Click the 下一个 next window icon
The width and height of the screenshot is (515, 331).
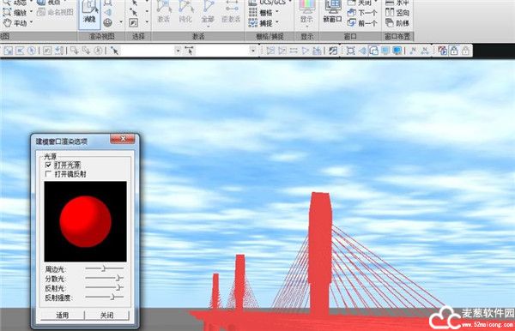click(x=352, y=13)
